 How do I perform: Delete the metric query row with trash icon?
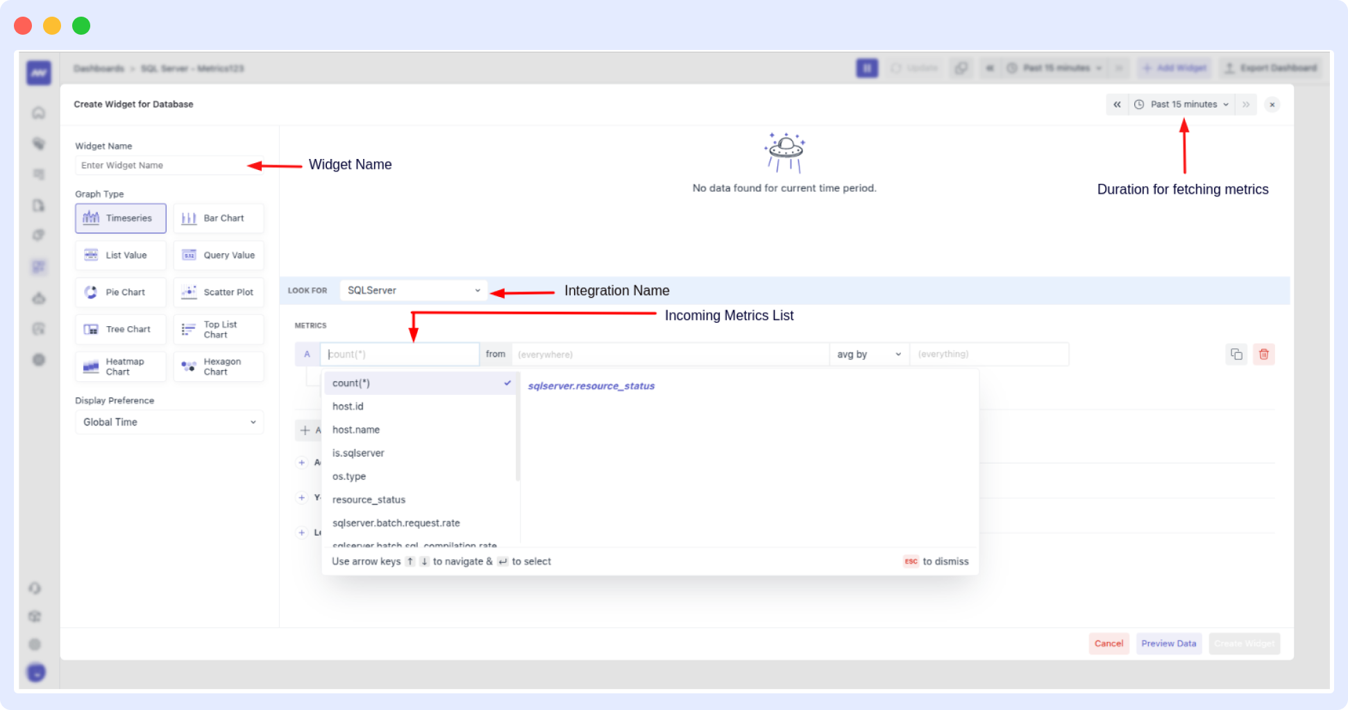1263,354
